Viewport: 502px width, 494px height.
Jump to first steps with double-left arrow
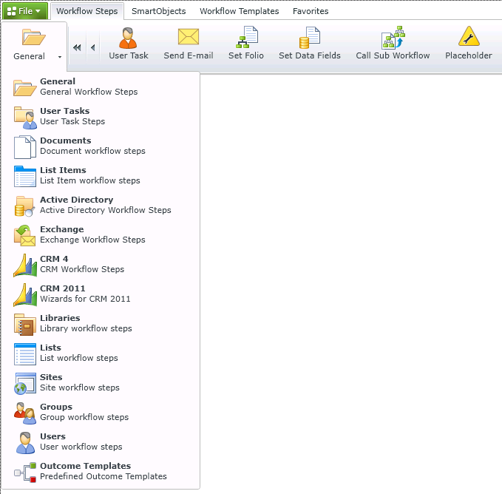(x=77, y=48)
